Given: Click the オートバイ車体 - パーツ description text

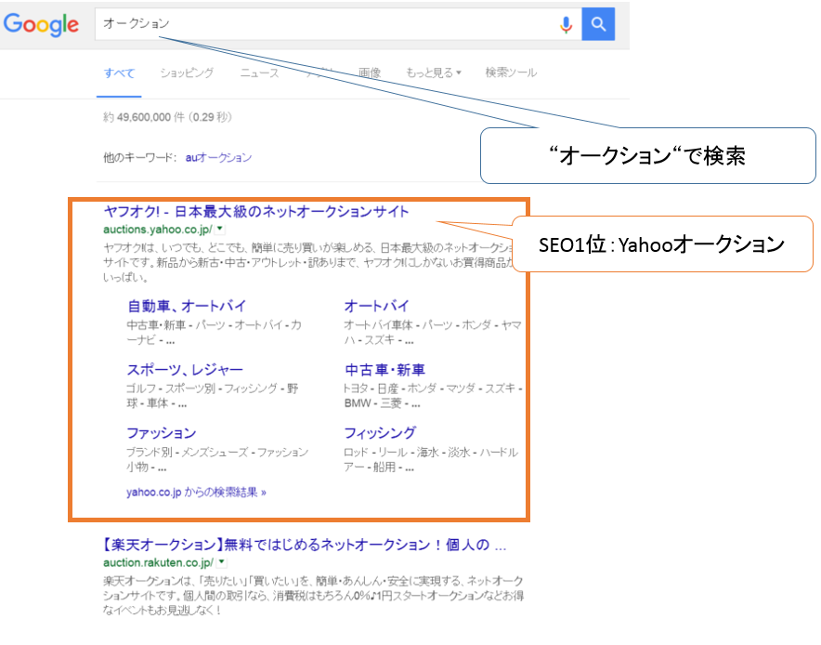Looking at the screenshot, I should 433,332.
